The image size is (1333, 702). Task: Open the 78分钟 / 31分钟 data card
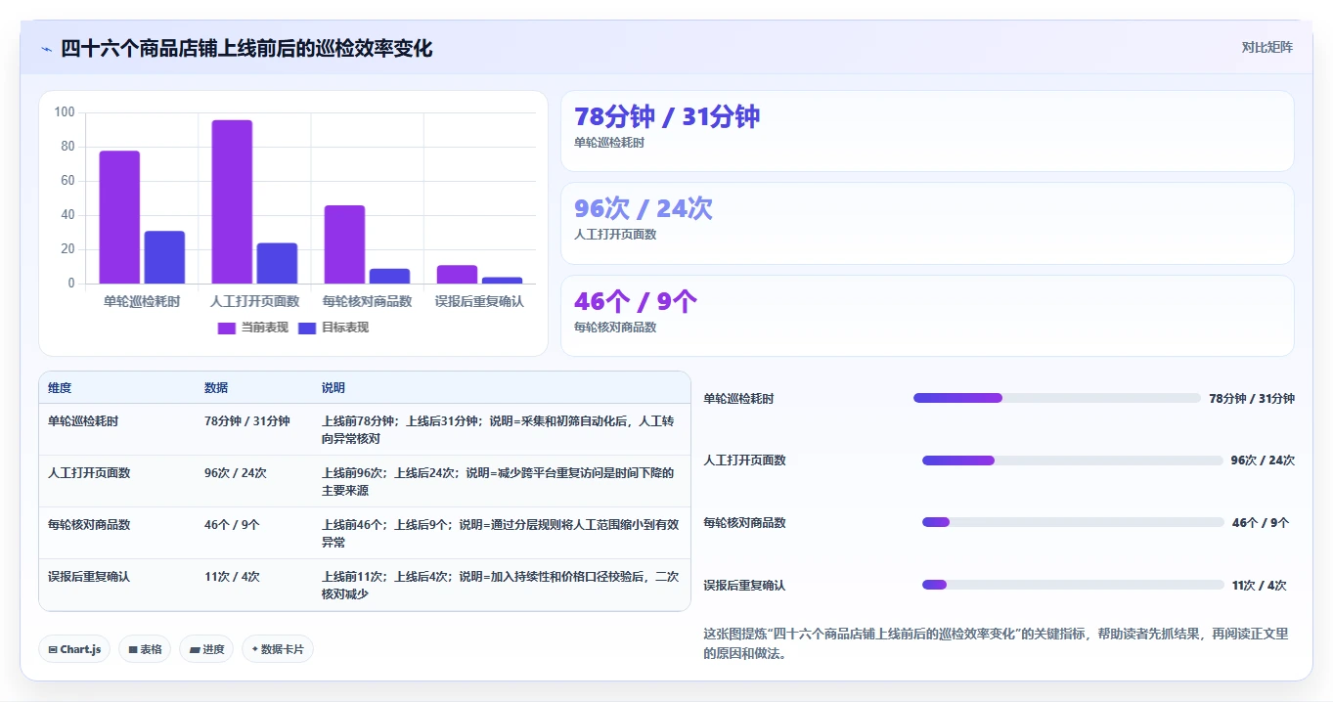point(927,131)
